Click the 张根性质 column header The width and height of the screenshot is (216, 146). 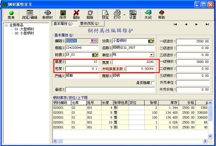coord(121,103)
